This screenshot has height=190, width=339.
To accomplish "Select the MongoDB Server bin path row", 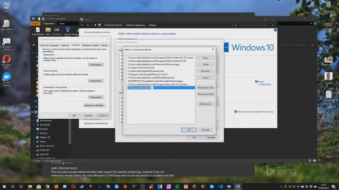I will [160, 74].
